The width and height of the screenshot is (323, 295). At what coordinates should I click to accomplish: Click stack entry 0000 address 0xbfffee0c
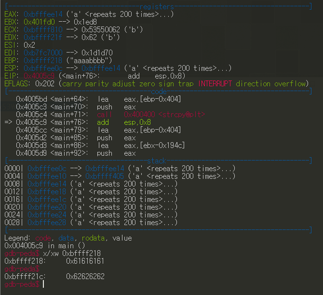tap(47, 169)
